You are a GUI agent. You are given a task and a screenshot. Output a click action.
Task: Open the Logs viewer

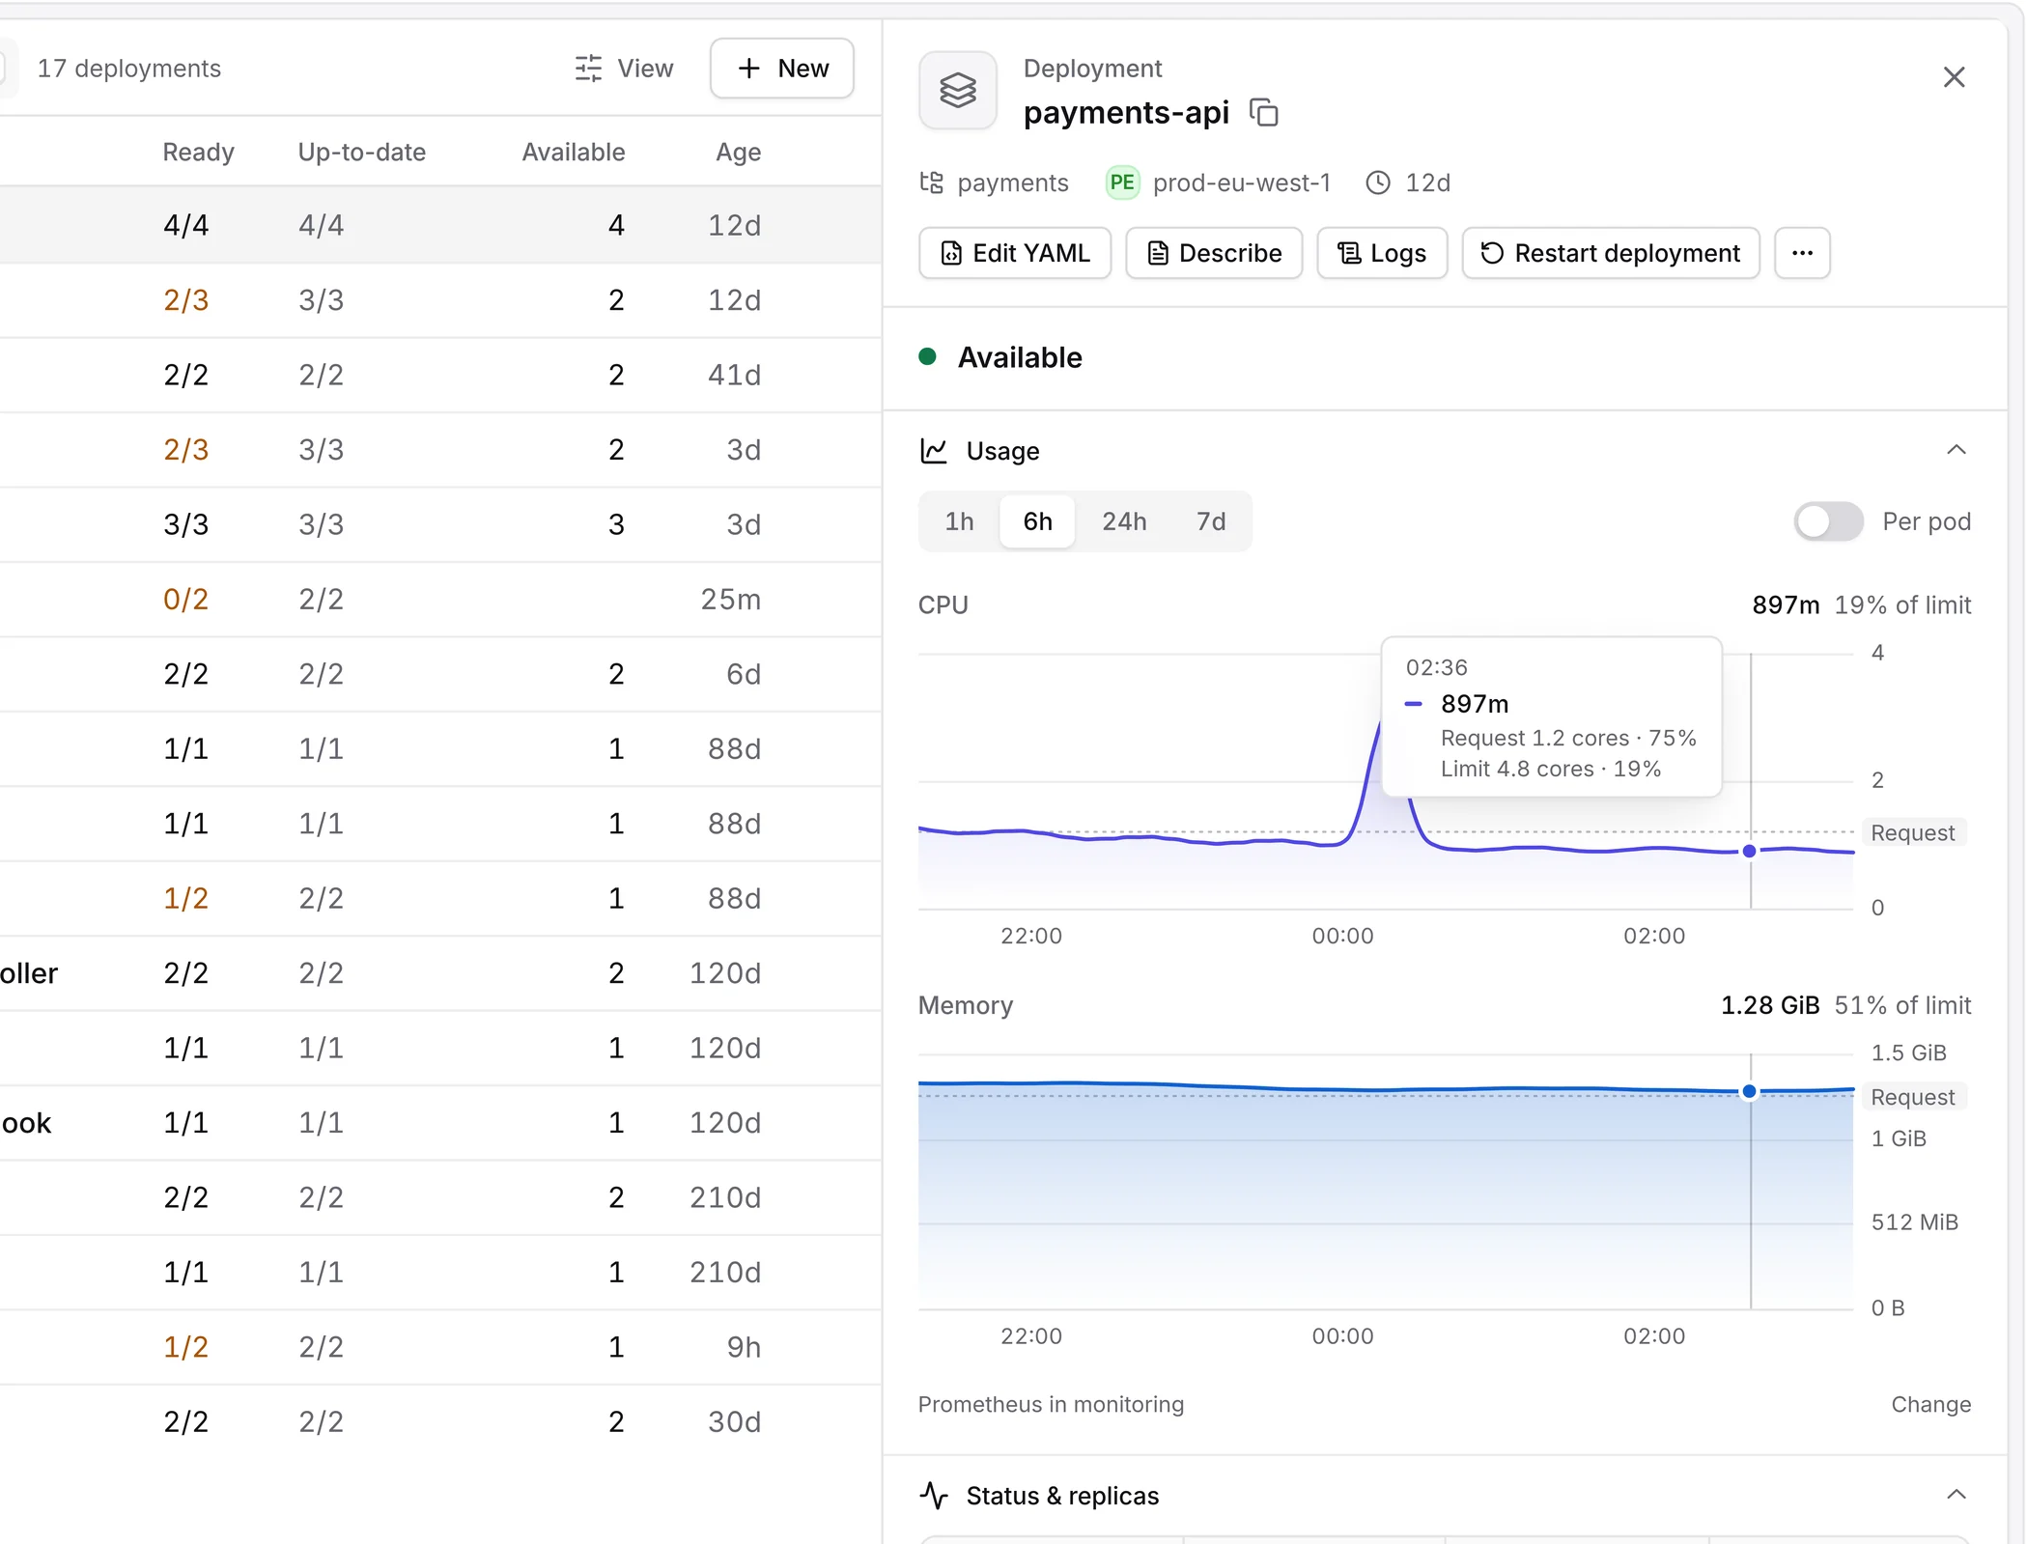[1382, 253]
